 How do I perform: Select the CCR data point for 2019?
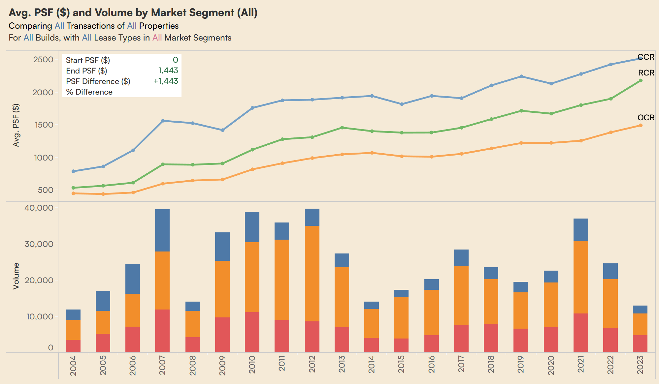coord(521,75)
